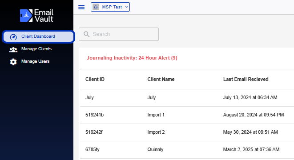294x160 pixels.
Task: Click the Manage Clients people icon
Action: pos(13,49)
